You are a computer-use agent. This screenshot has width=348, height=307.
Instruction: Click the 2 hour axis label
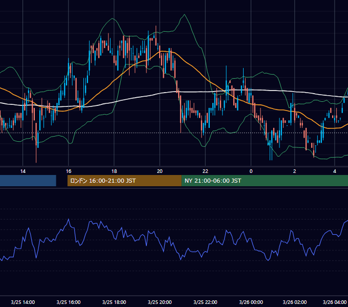pyautogui.click(x=294, y=171)
